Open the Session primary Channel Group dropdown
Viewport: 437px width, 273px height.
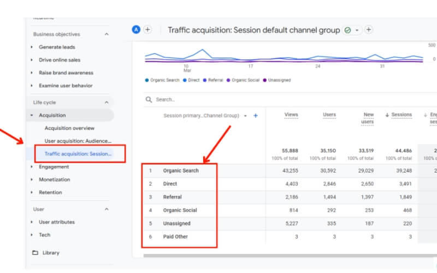[x=245, y=116]
